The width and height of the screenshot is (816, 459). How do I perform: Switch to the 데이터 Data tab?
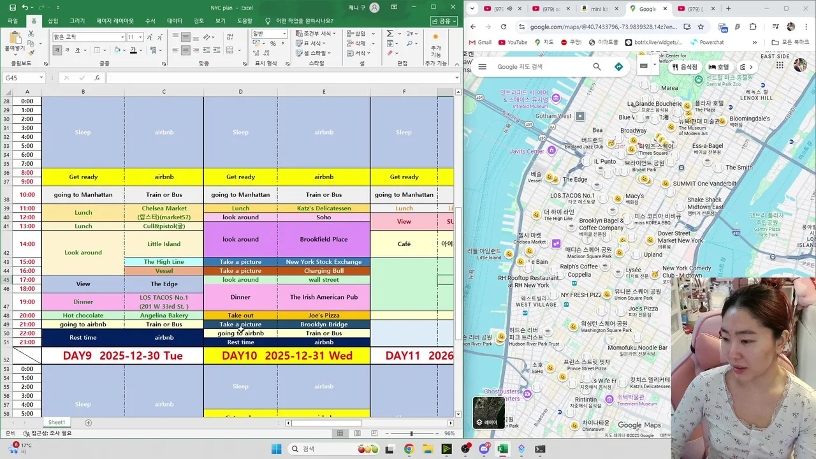click(x=174, y=21)
